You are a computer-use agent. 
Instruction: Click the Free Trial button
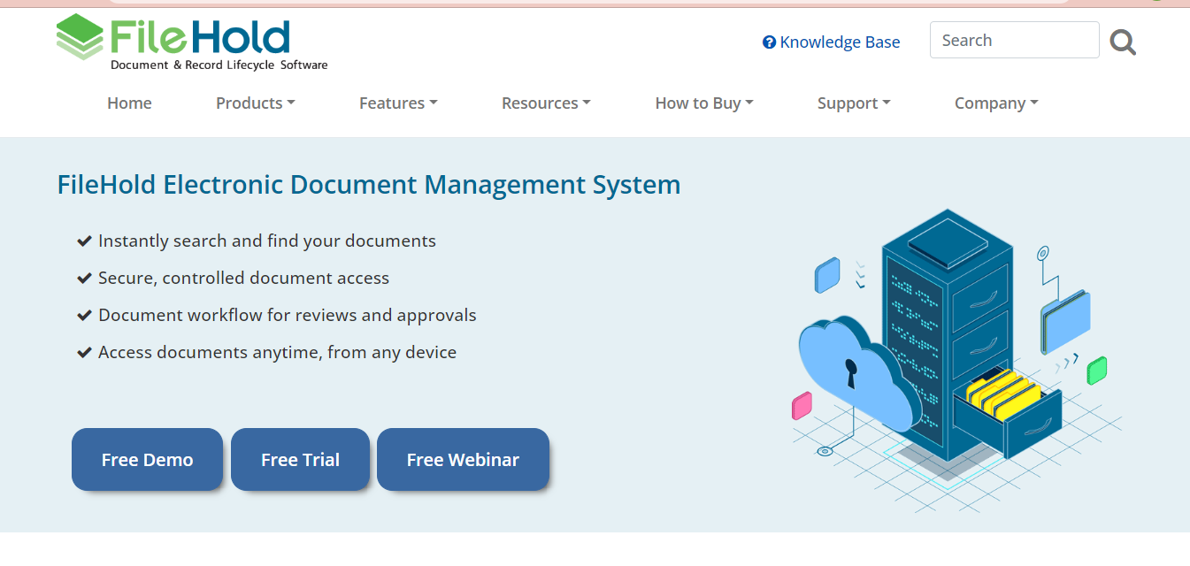[x=300, y=460]
